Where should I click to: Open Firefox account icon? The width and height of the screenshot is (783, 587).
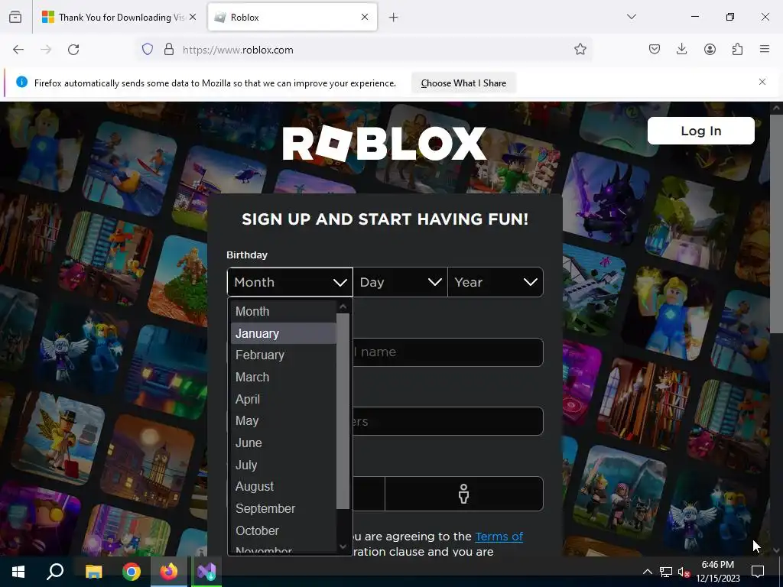click(710, 49)
